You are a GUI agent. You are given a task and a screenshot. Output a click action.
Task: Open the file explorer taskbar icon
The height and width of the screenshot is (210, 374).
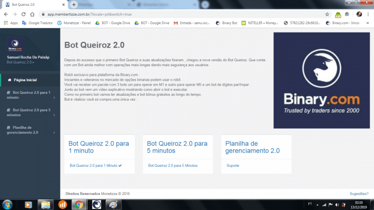(x=46, y=205)
